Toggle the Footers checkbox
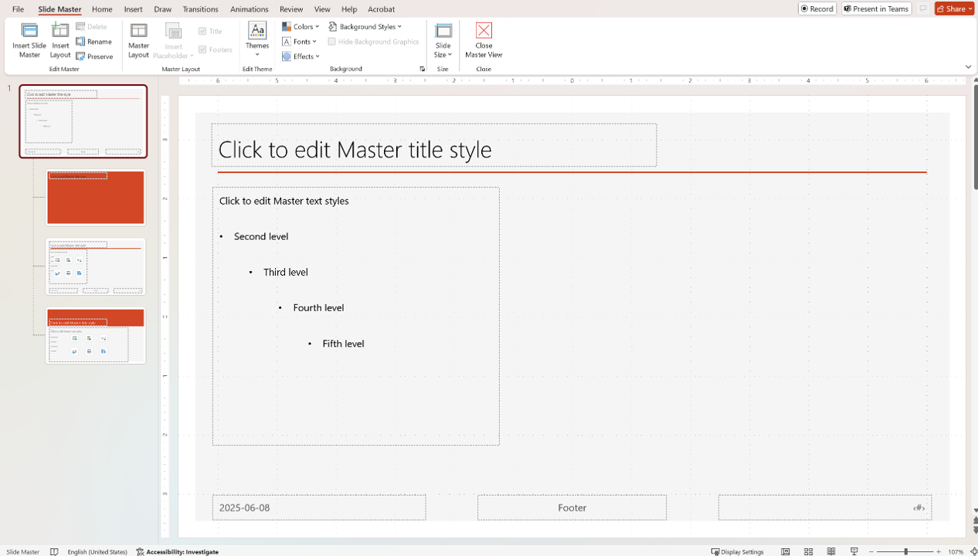This screenshot has height=556, width=978. [203, 49]
